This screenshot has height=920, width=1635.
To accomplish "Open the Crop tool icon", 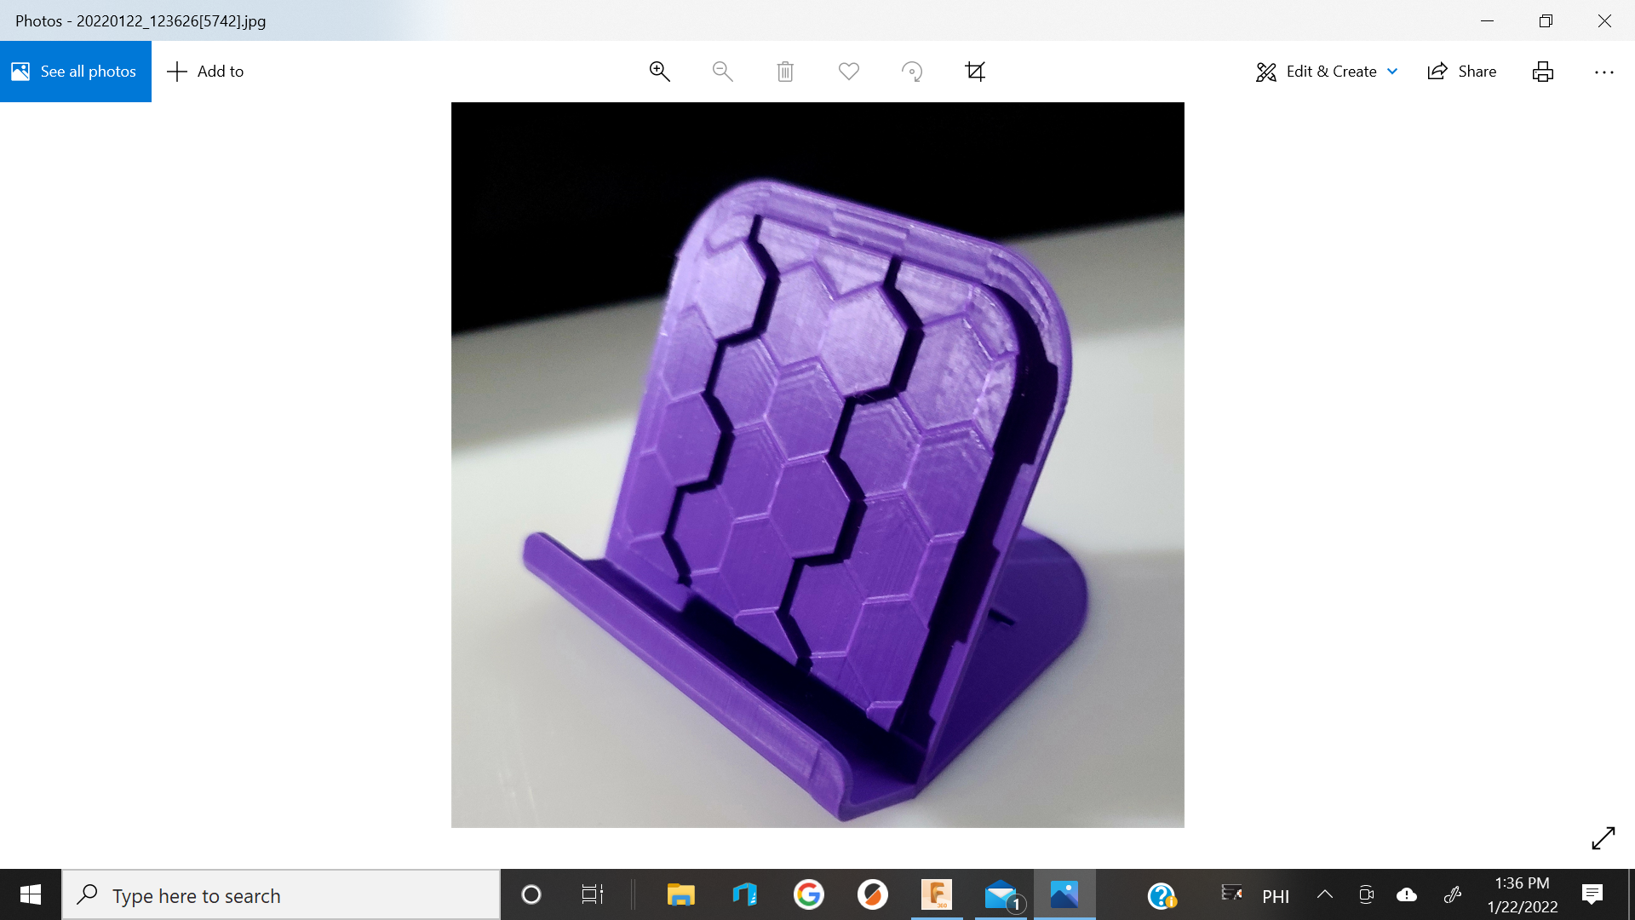I will 975,72.
